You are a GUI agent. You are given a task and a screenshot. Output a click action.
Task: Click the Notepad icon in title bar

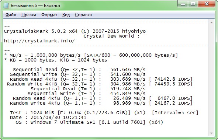pos(6,6)
